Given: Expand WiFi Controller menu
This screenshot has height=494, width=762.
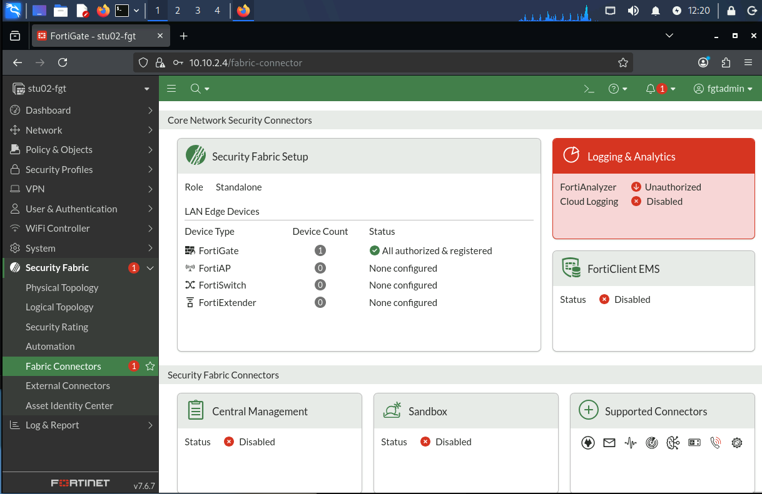Looking at the screenshot, I should (x=79, y=229).
